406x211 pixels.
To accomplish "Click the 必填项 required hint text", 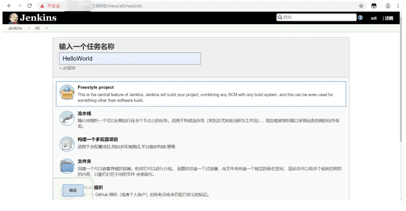I will (67, 68).
